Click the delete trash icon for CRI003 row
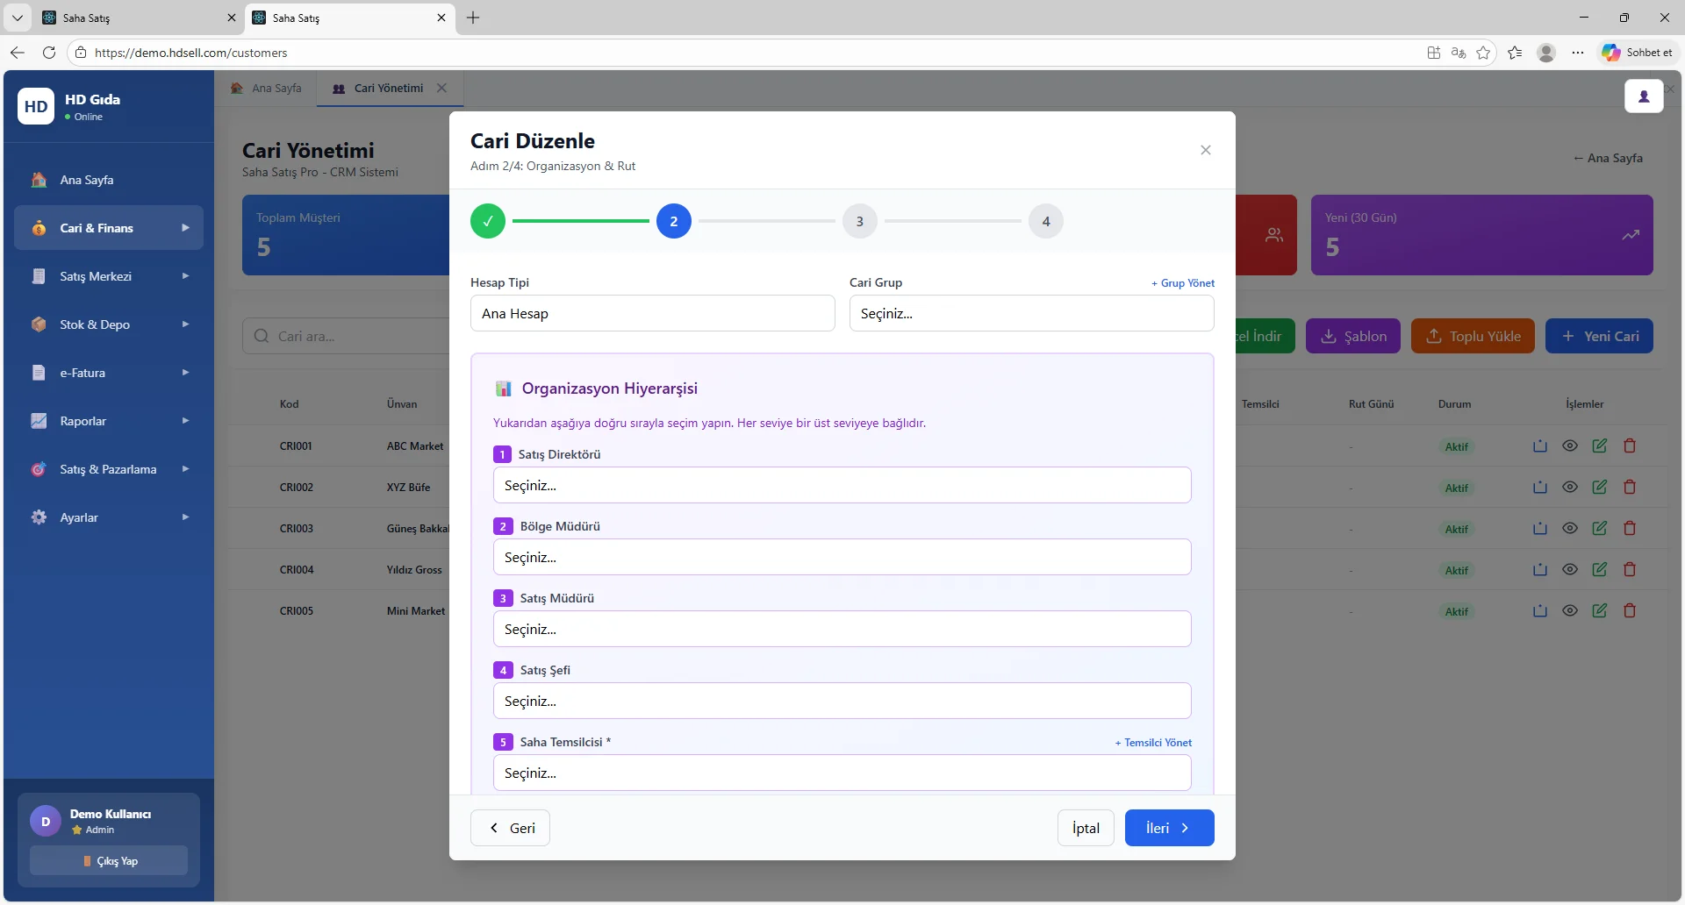This screenshot has height=905, width=1685. pos(1629,529)
